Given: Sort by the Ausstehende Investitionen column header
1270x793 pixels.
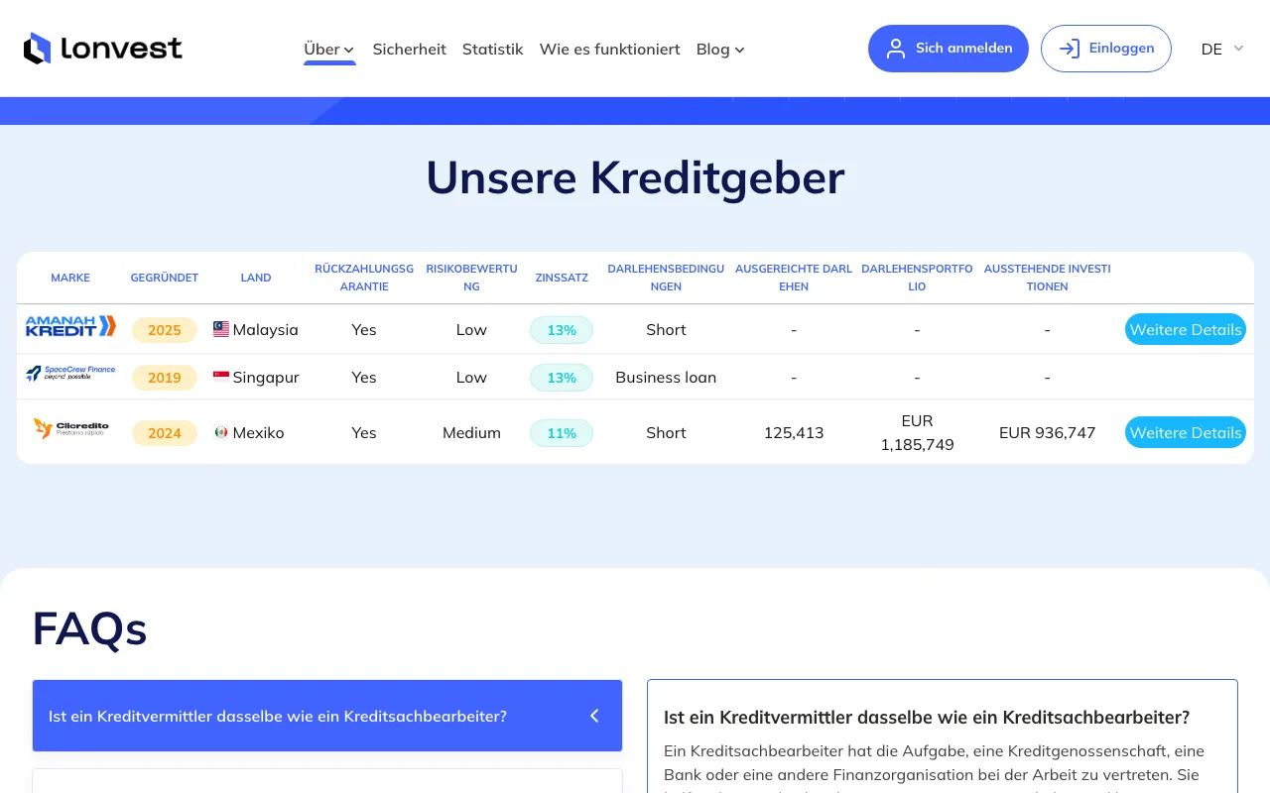Looking at the screenshot, I should tap(1047, 278).
